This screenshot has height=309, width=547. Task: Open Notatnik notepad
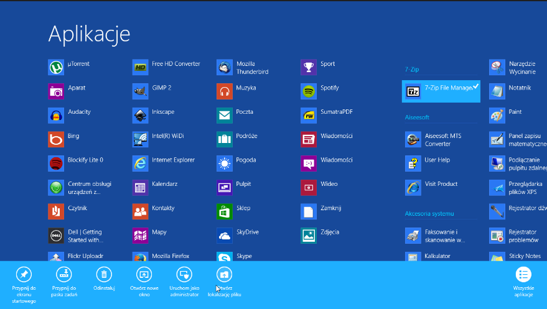tap(497, 91)
